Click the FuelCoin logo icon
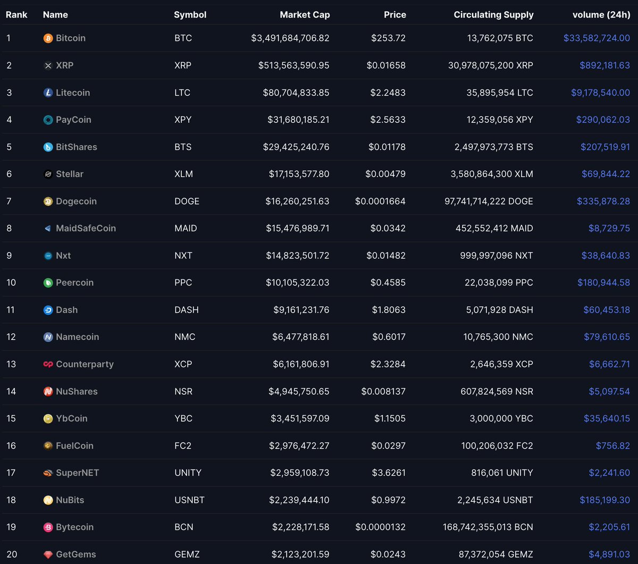The width and height of the screenshot is (638, 564). (x=48, y=445)
